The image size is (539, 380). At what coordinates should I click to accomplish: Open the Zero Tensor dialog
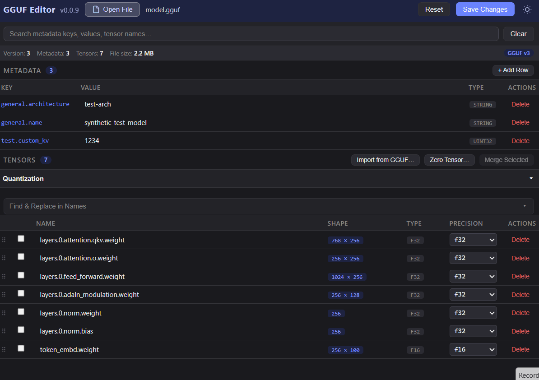click(x=449, y=160)
